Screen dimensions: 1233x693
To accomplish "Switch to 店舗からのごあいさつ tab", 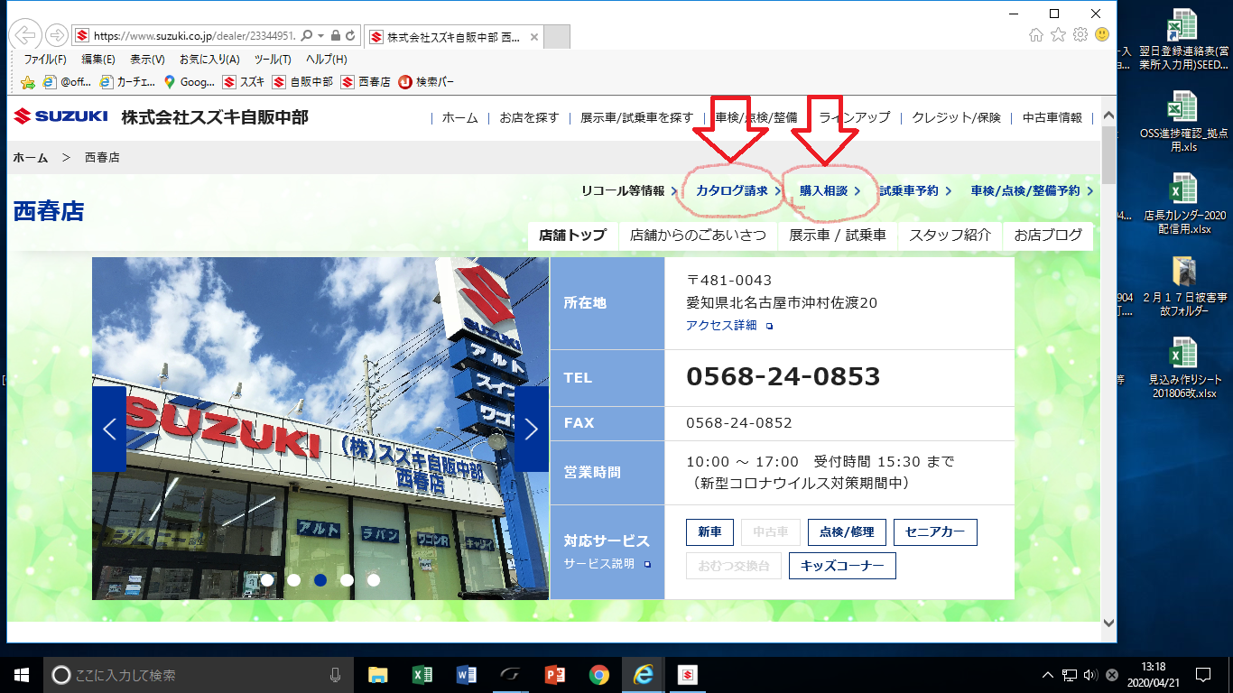I will 698,236.
